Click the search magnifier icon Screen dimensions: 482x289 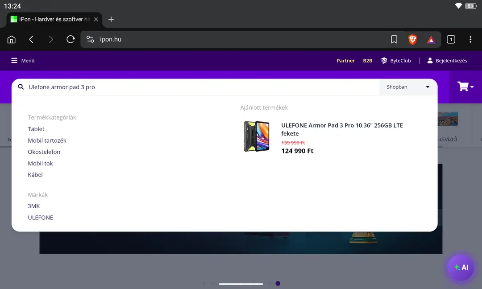pos(21,87)
